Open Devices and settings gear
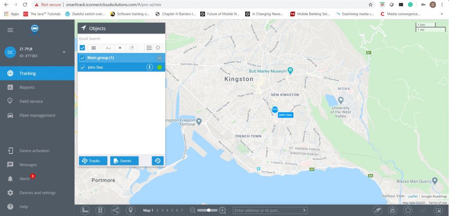 [37, 193]
